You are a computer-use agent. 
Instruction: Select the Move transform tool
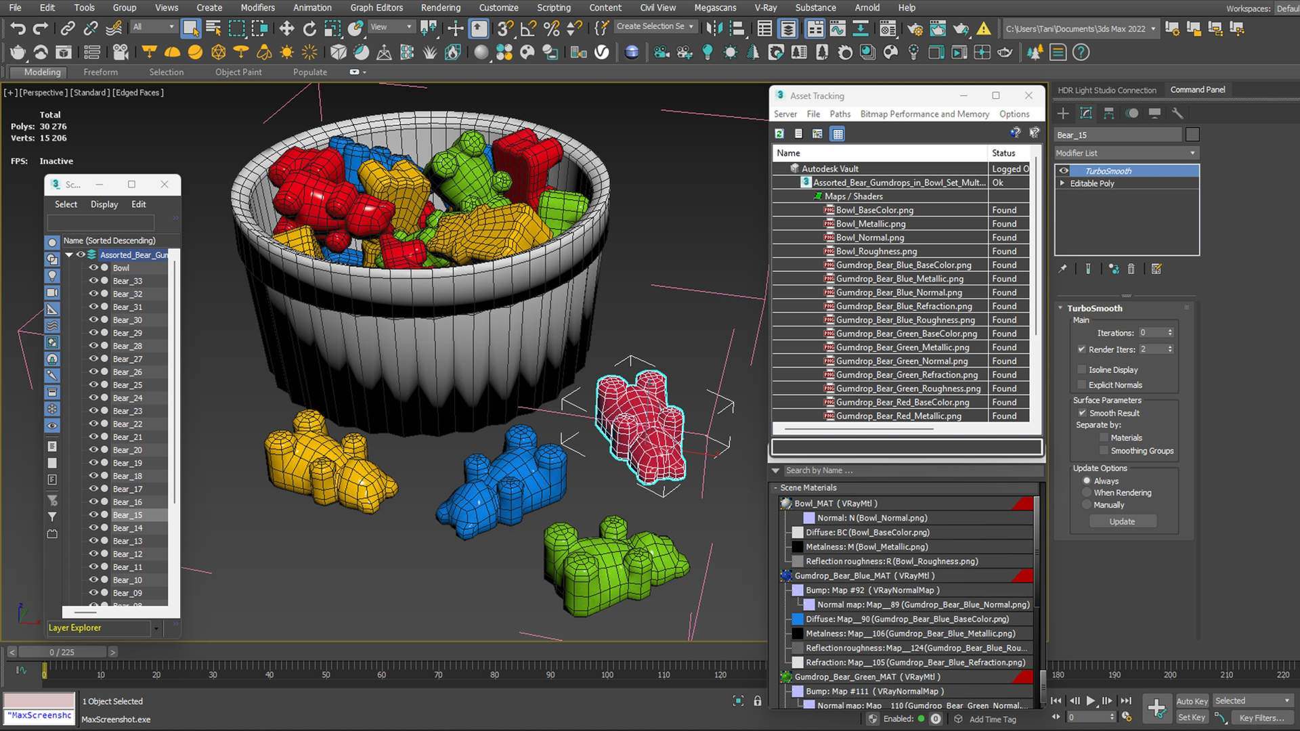point(286,28)
